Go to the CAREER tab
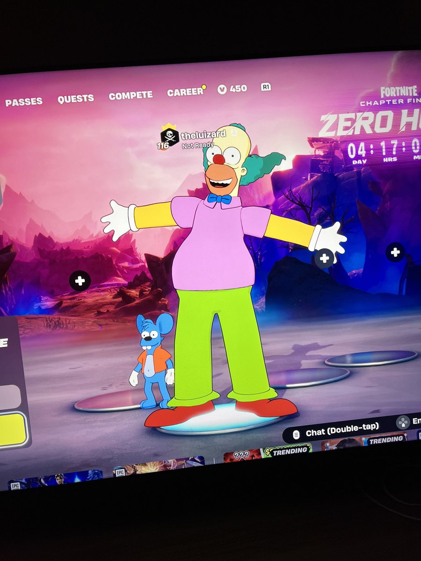 [185, 92]
